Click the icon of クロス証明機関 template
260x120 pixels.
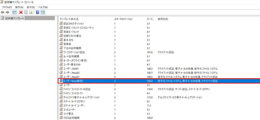click(61, 118)
